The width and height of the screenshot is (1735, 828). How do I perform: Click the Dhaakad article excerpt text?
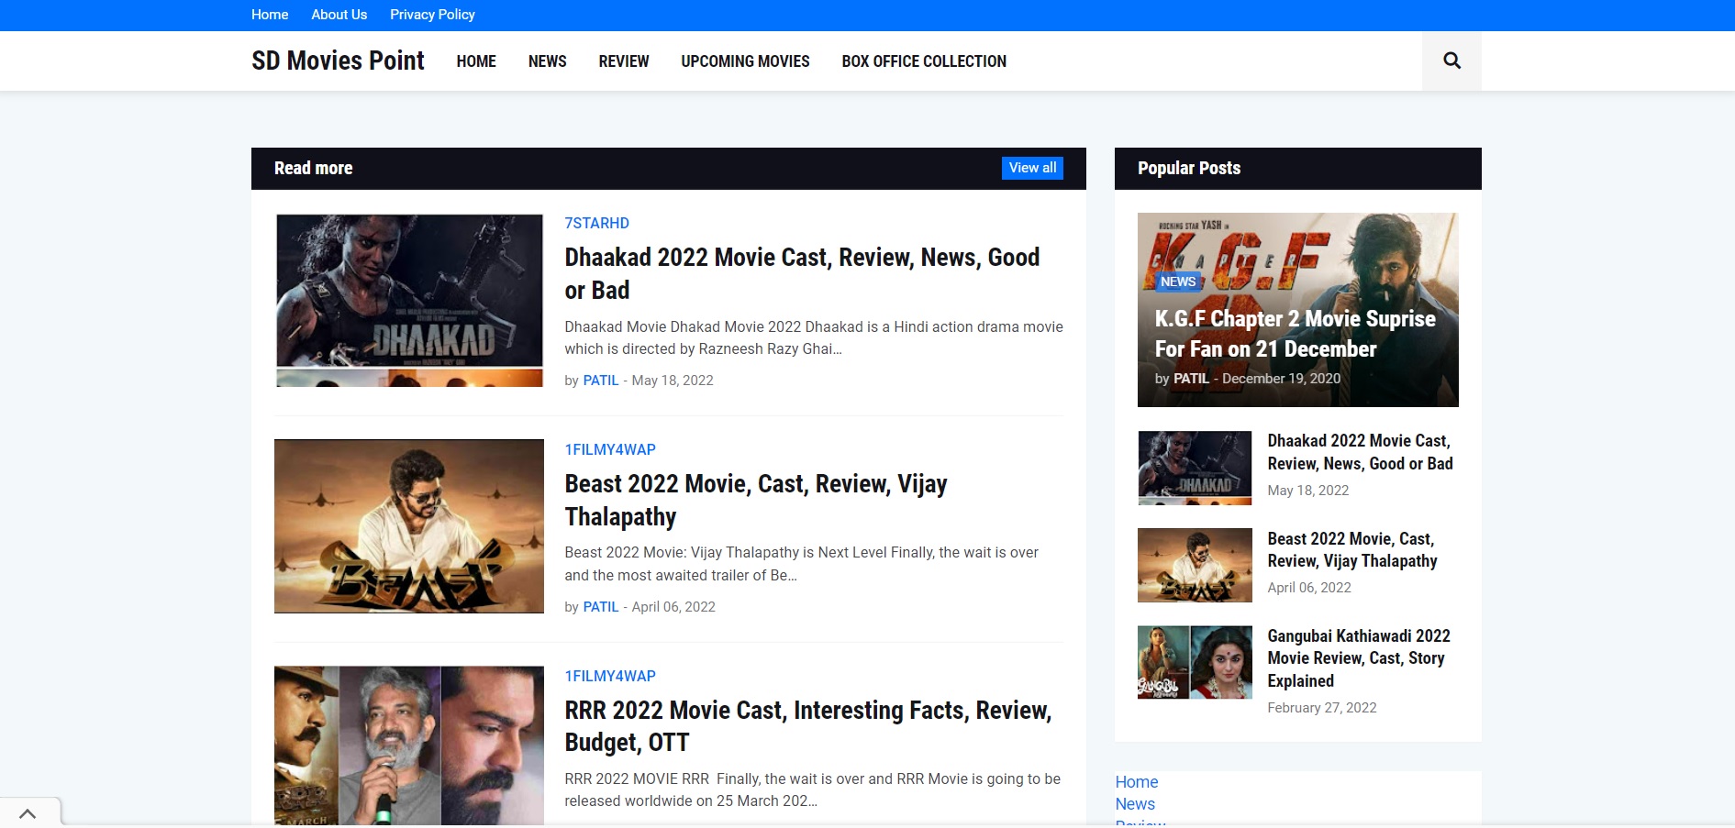click(x=814, y=337)
